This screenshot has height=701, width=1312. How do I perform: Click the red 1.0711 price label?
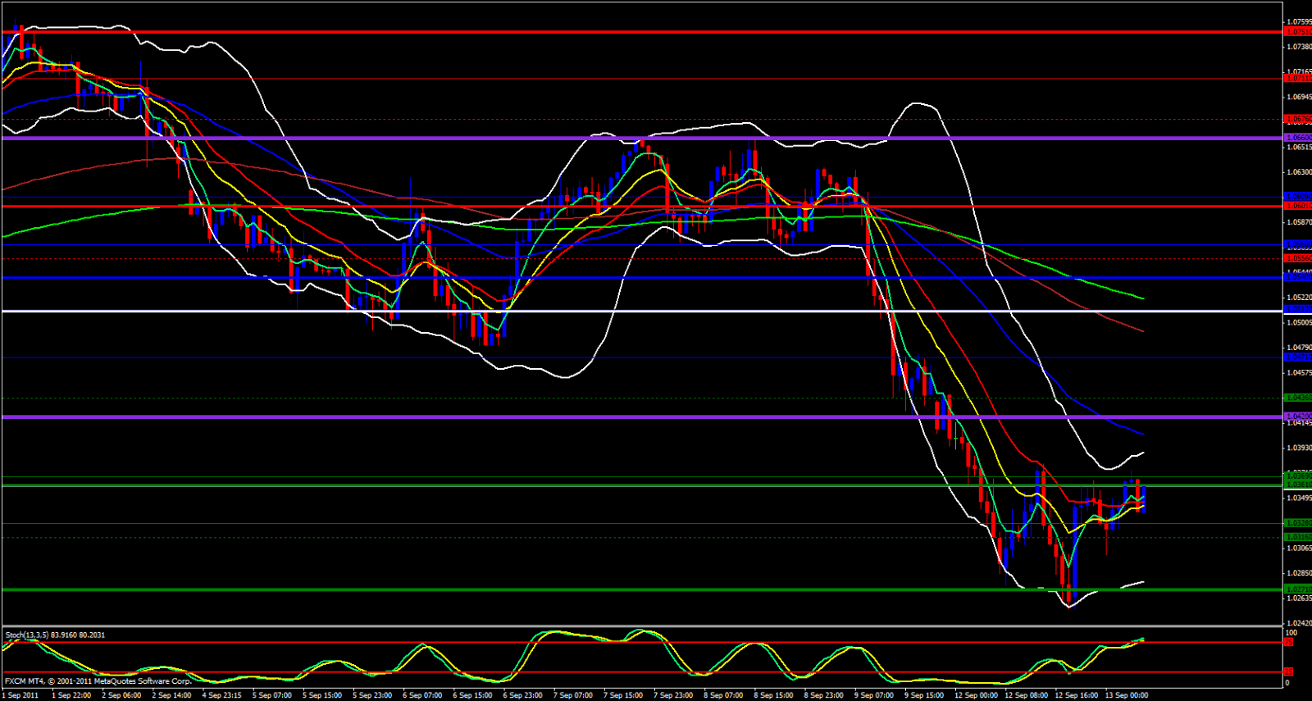[1297, 79]
